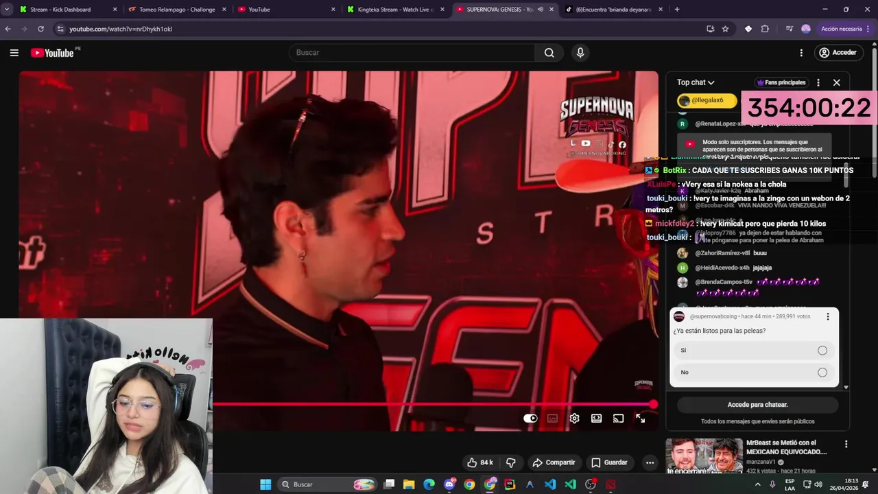Open browser extensions puzzle icon
This screenshot has height=494, width=878.
[x=765, y=29]
